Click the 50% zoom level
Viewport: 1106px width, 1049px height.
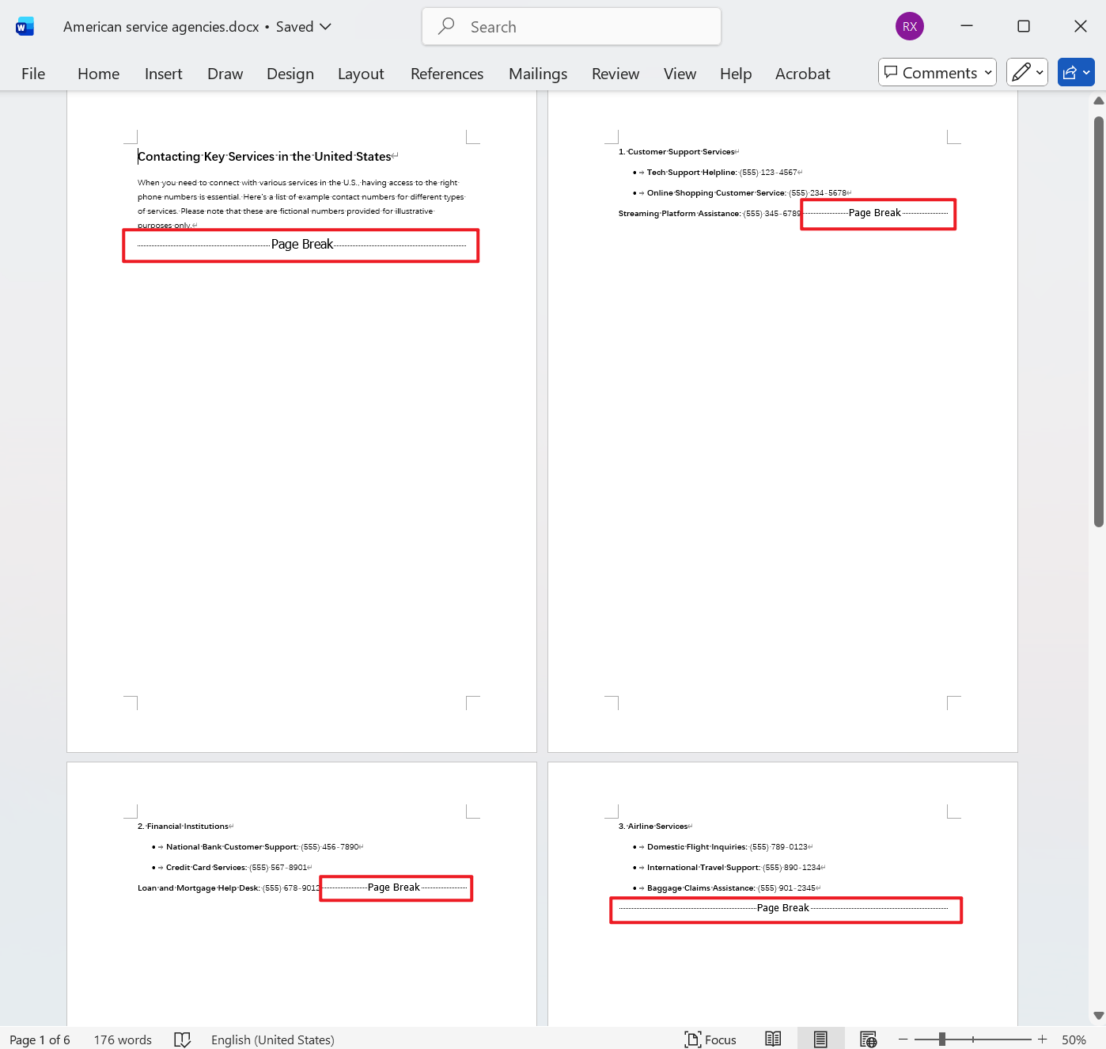pyautogui.click(x=1074, y=1039)
